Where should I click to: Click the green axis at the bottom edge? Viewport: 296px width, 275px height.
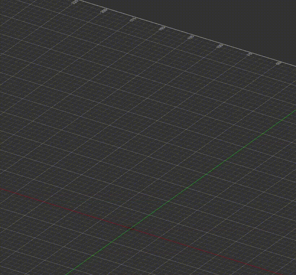(x=69, y=272)
